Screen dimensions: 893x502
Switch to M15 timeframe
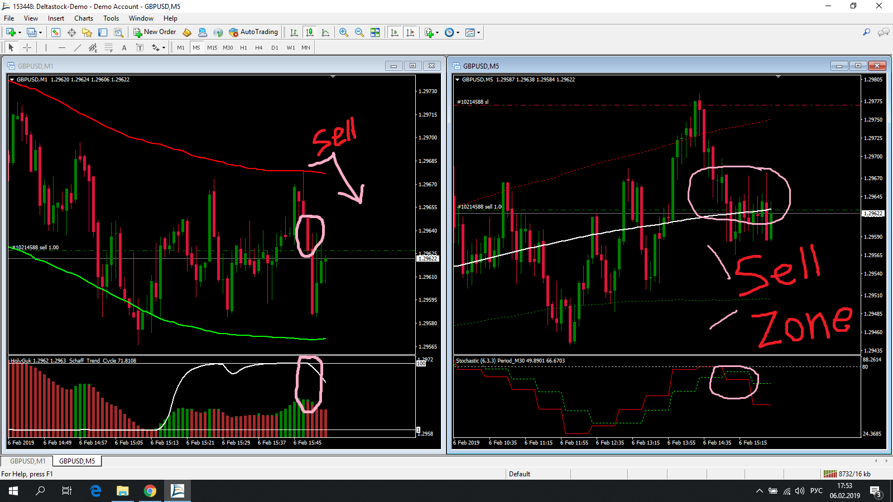click(x=212, y=48)
